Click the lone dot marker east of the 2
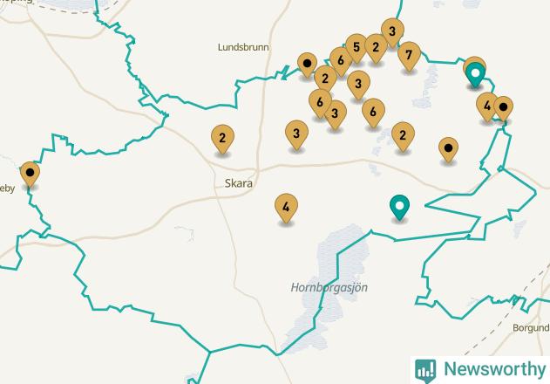Image resolution: width=550 pixels, height=384 pixels. pyautogui.click(x=448, y=149)
